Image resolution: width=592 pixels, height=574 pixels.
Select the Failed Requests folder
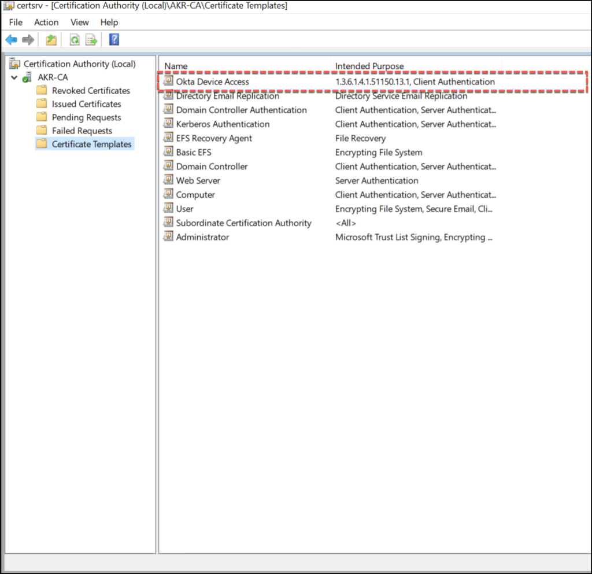click(x=82, y=131)
